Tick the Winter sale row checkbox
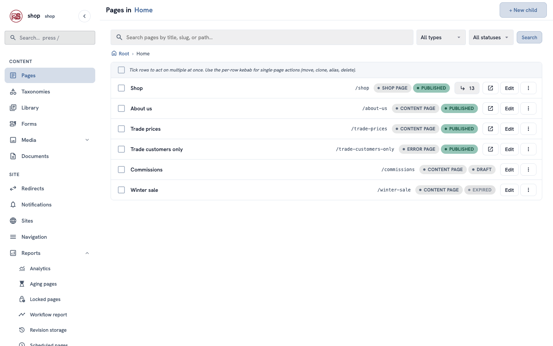553x346 pixels. [x=121, y=190]
